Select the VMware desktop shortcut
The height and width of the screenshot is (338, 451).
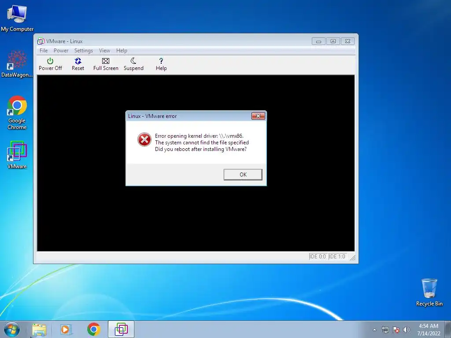click(17, 155)
